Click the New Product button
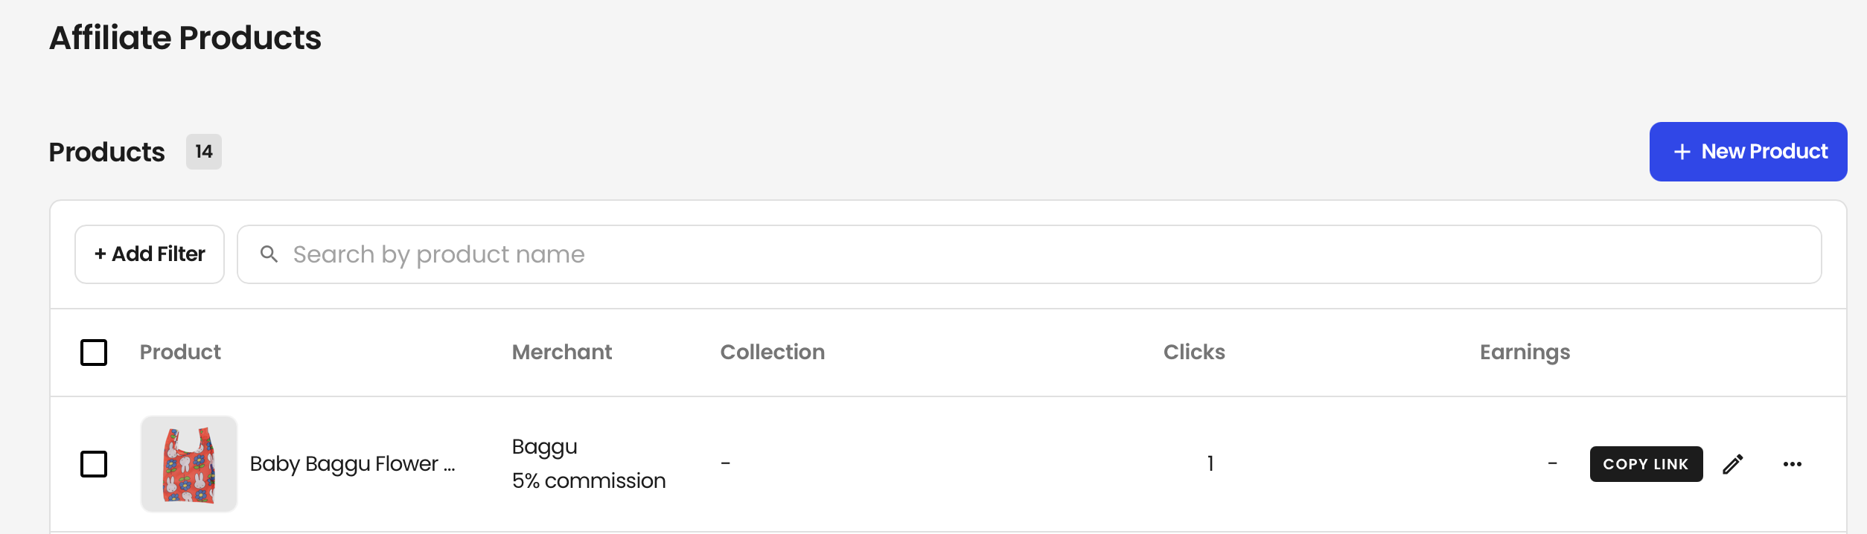Screen dimensions: 1867x534 click(x=1748, y=152)
